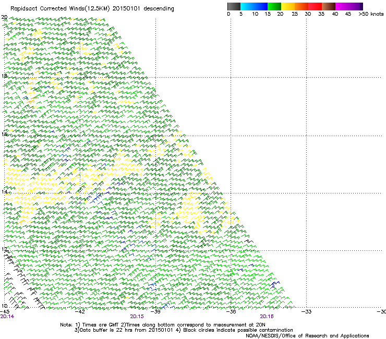
Task: Pick the cyan-blue 5-15 knots legend segment
Action: click(254, 6)
